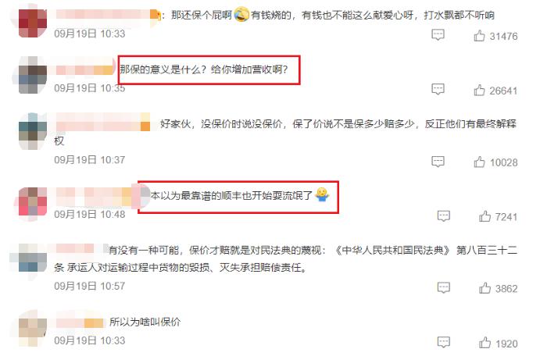Like the comment with 10028 likes
540x356 pixels.
479,162
